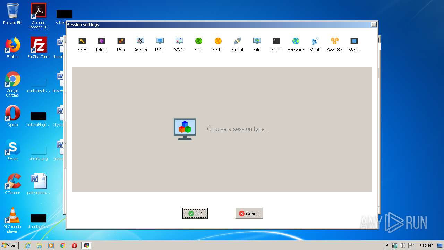Pick the Aws S3 session type

coord(334,45)
